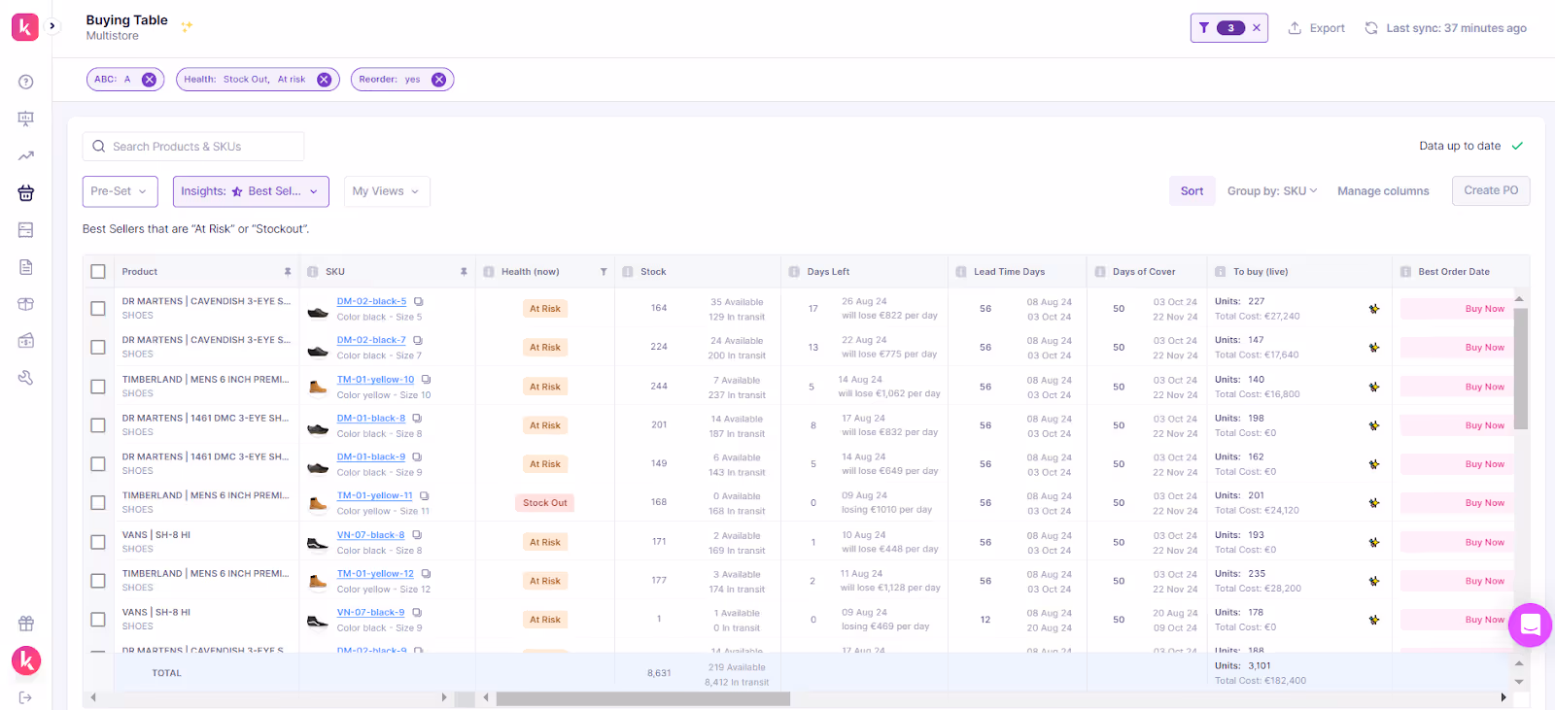This screenshot has height=710, width=1555.
Task: Click the sparkle icon beside Buying Table
Action: pyautogui.click(x=187, y=26)
